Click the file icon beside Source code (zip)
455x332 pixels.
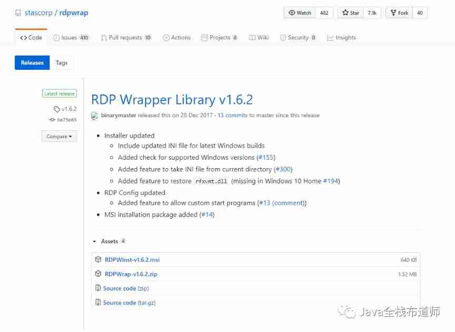98,288
